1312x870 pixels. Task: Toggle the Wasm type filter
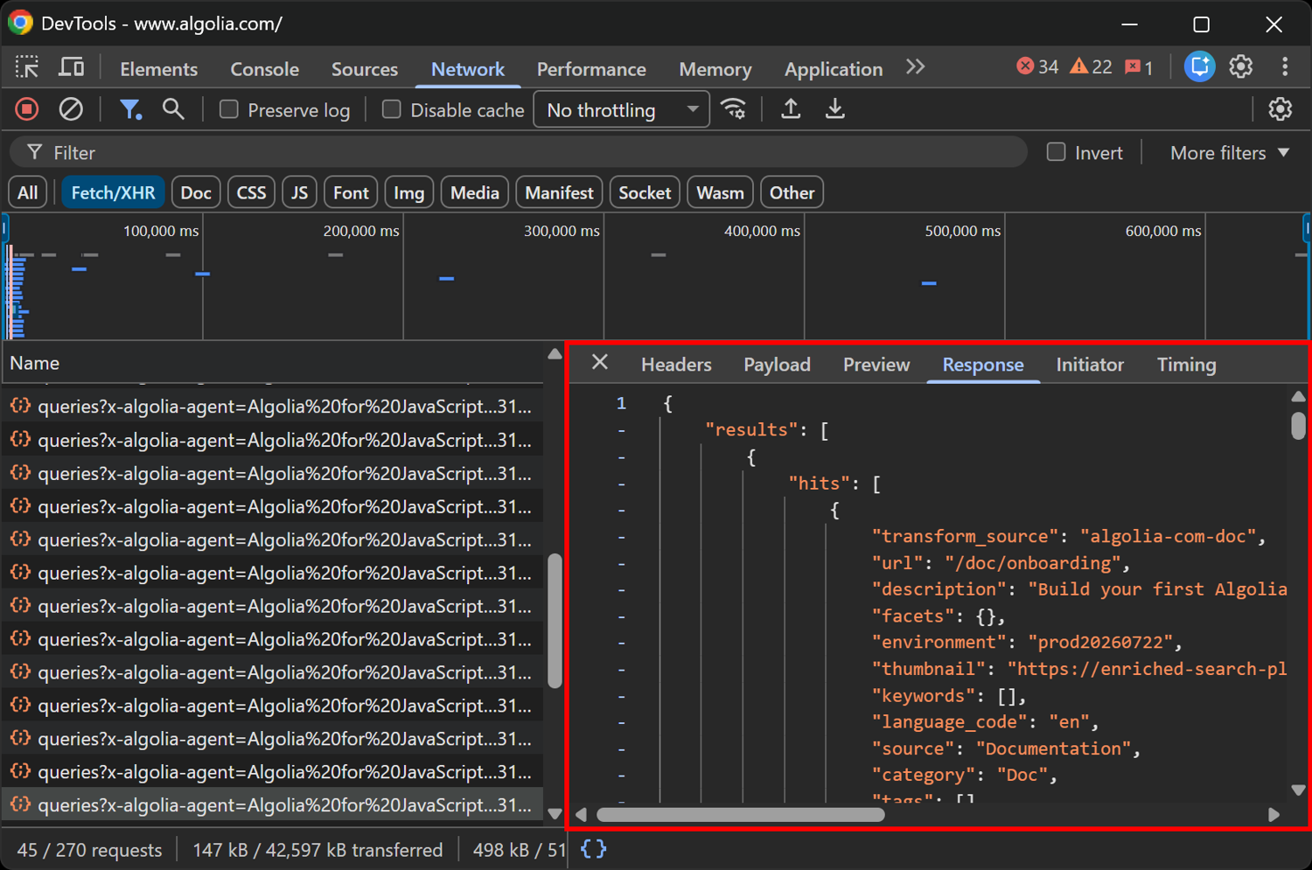720,192
